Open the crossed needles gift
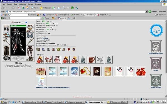The height and width of the screenshot is (104, 167). [100, 60]
